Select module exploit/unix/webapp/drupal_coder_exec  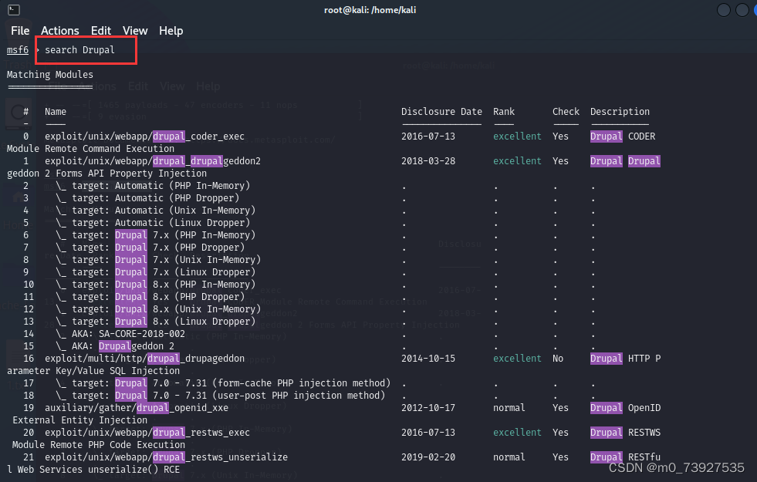(145, 136)
